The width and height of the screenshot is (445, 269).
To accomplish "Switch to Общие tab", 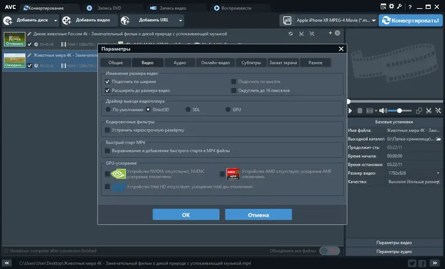I will click(116, 63).
